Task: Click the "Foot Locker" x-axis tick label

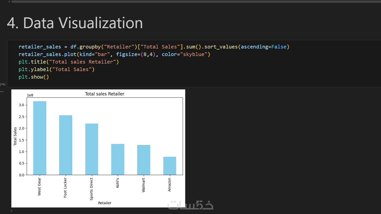Action: coord(65,188)
